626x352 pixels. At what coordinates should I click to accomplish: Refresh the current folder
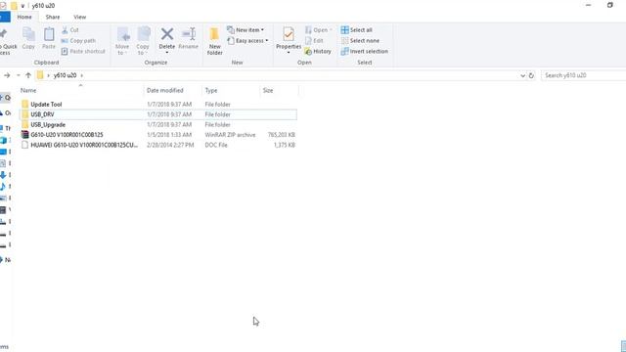coord(531,75)
